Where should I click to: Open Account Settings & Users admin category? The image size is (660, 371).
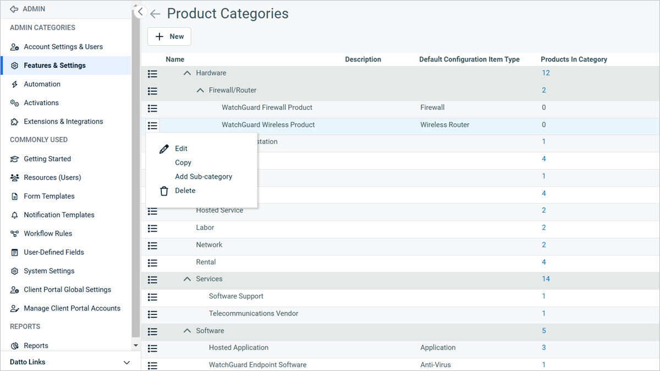(x=63, y=47)
